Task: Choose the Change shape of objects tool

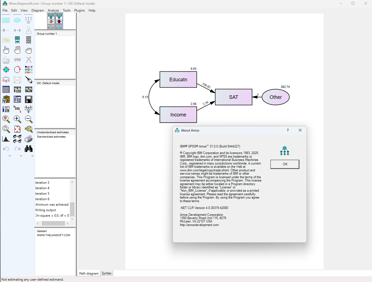Action: click(x=6, y=70)
